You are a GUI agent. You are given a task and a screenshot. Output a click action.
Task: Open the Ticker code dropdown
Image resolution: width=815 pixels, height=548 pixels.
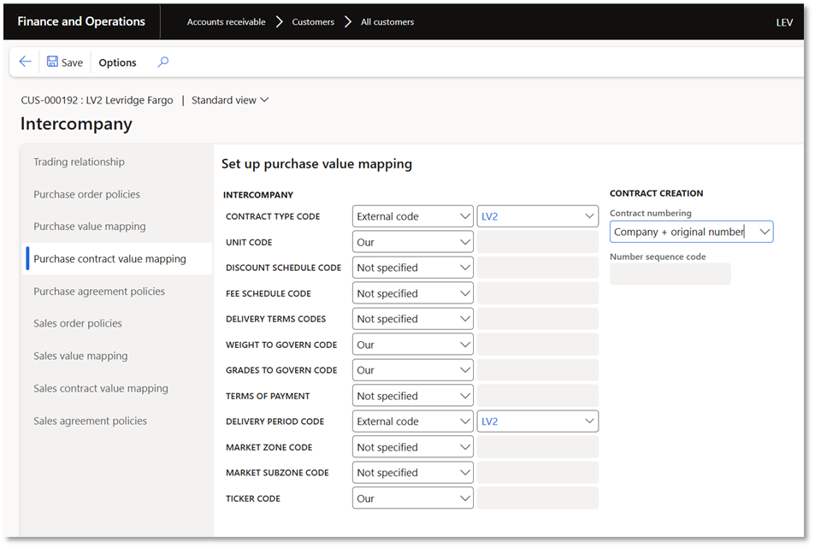coord(464,498)
